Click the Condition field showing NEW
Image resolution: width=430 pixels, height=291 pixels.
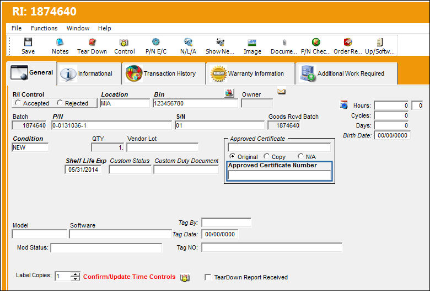[x=30, y=147]
